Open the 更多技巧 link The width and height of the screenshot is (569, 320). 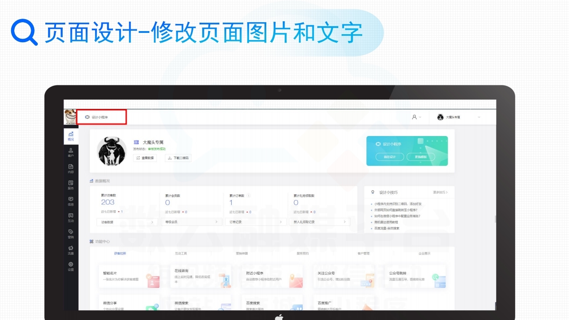(440, 192)
